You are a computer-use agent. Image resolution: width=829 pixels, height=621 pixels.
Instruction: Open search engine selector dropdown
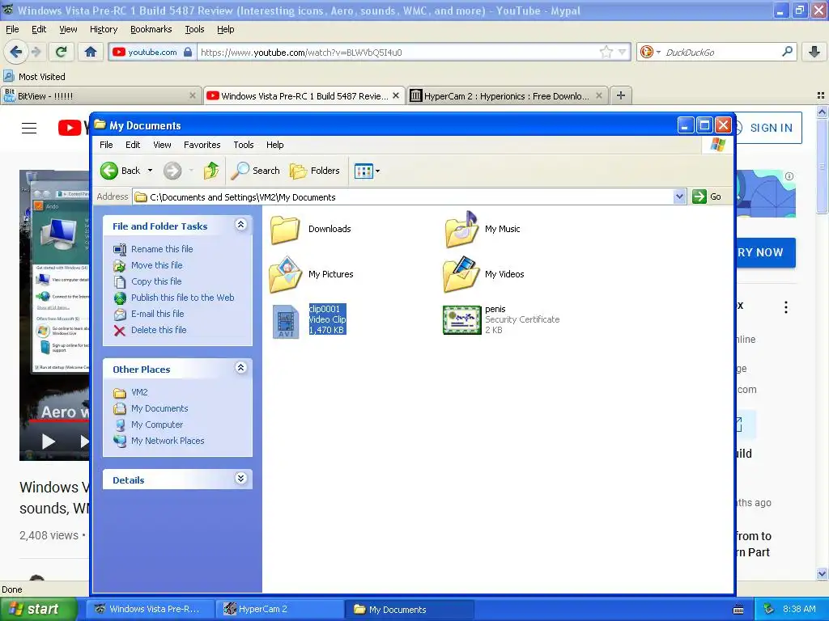[650, 52]
